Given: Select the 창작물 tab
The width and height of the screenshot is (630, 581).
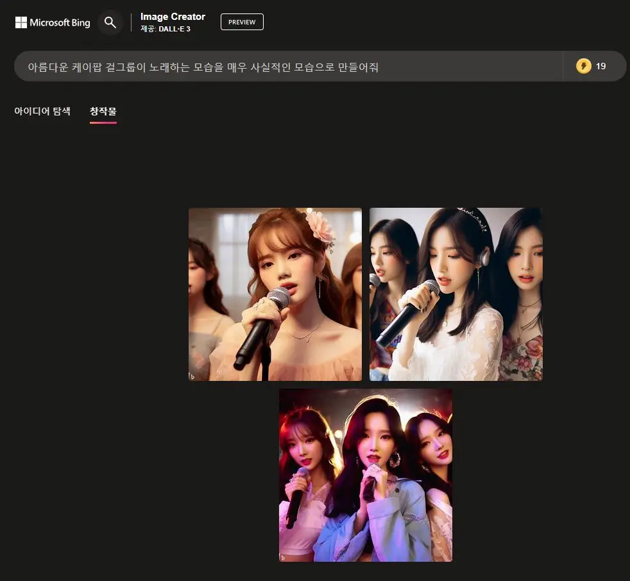Looking at the screenshot, I should pos(103,110).
